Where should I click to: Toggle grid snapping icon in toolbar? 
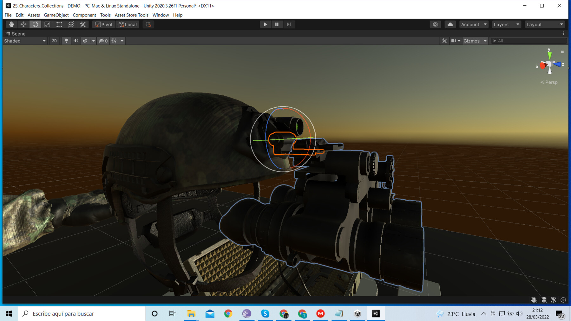coord(148,24)
